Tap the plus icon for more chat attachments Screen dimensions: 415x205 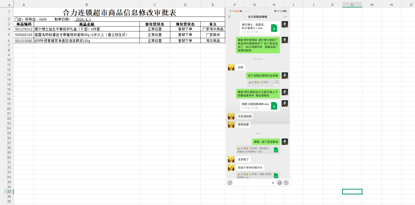pyautogui.click(x=286, y=183)
